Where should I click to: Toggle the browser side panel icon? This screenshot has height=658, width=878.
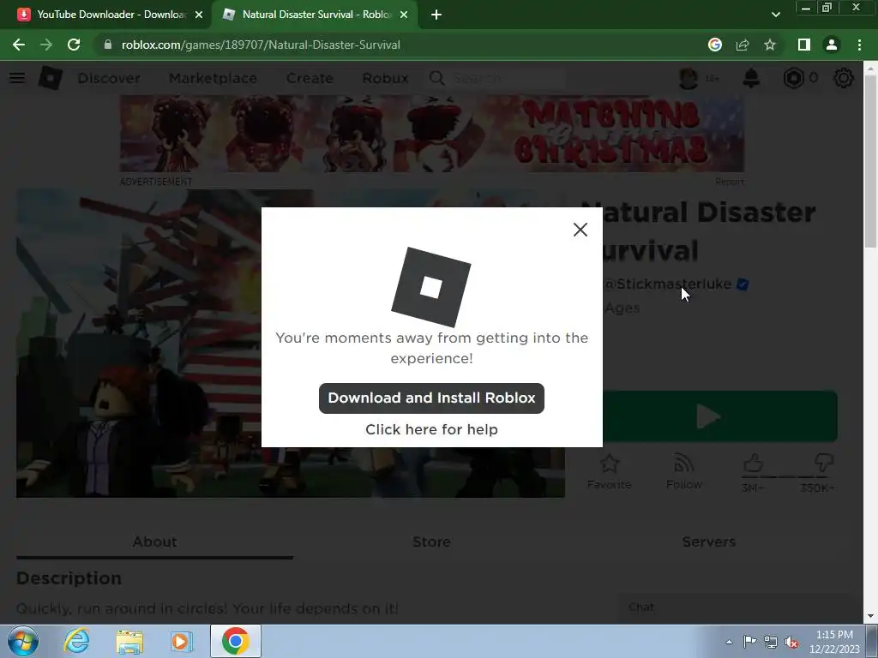pos(804,45)
